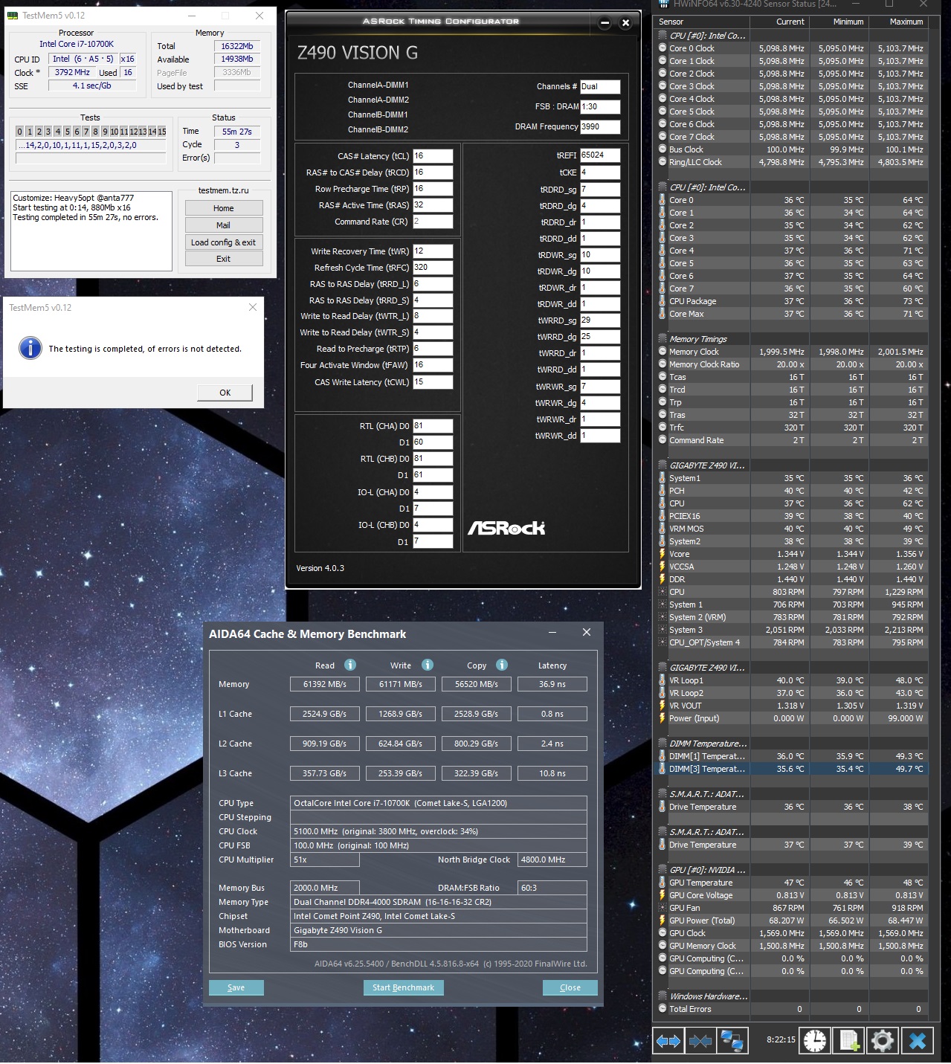Click Total Errors row icon in HWiNFO

663,1009
